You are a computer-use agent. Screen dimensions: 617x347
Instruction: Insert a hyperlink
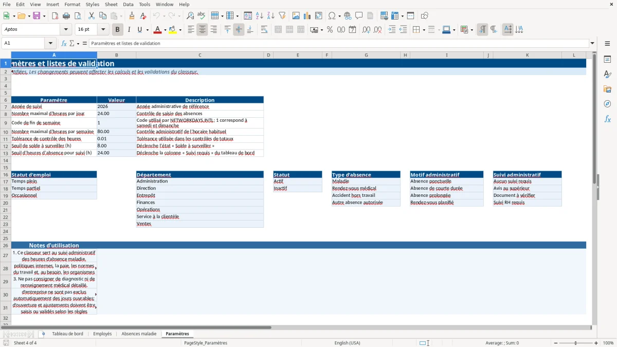348,16
